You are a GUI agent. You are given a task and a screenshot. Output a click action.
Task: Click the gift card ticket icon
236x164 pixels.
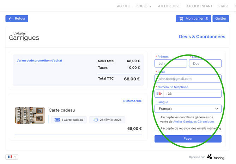click(x=57, y=120)
